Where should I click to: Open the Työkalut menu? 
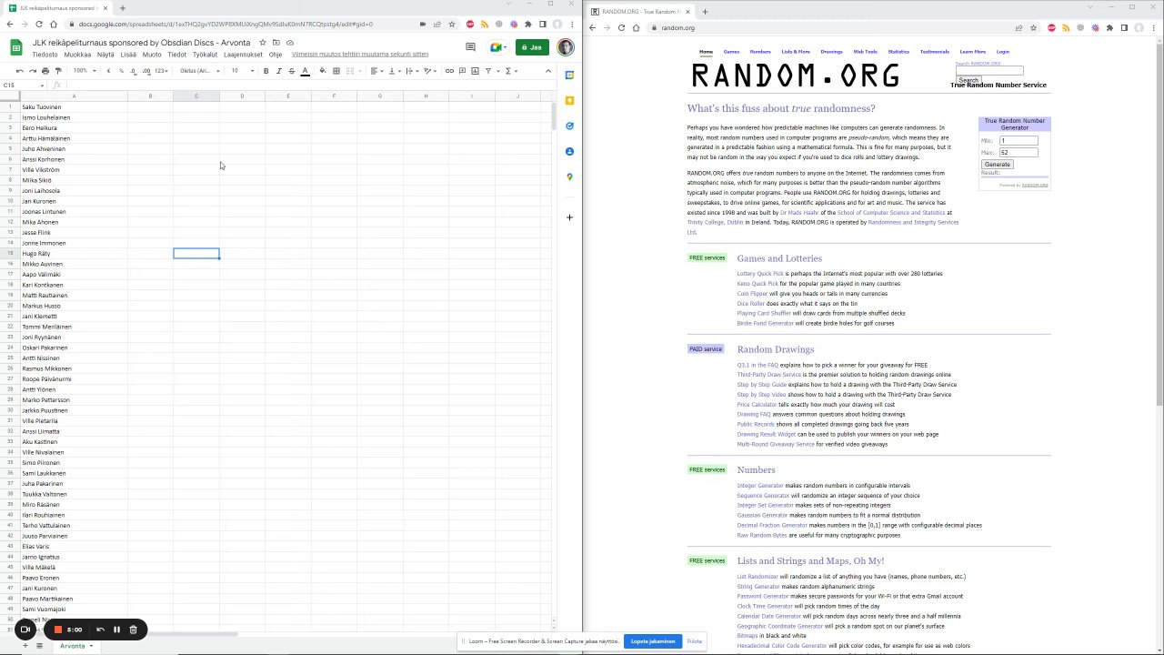tap(205, 55)
